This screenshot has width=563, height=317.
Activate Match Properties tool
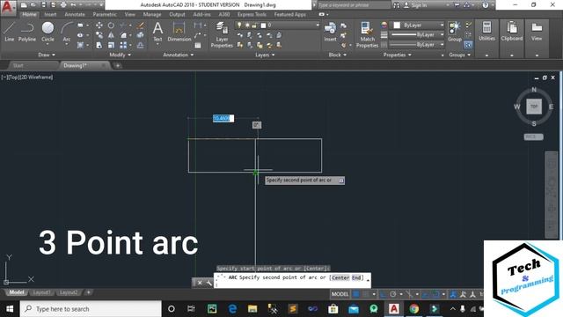tap(367, 34)
